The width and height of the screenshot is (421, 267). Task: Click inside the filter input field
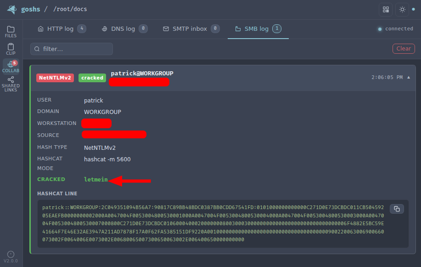pos(71,48)
